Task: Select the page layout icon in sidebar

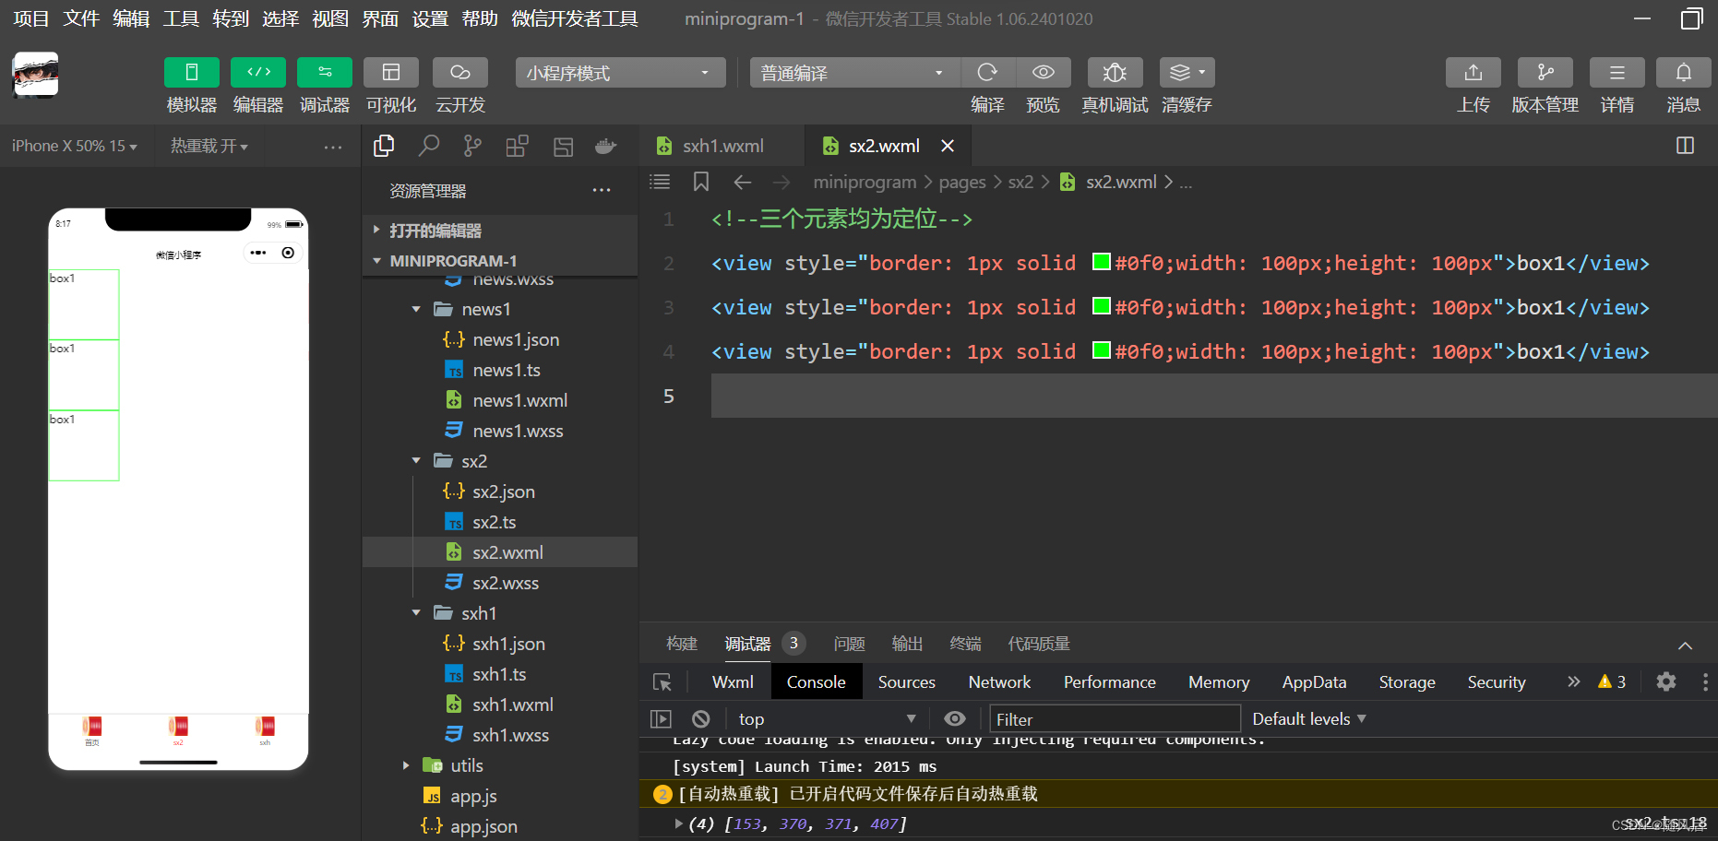Action: [563, 146]
